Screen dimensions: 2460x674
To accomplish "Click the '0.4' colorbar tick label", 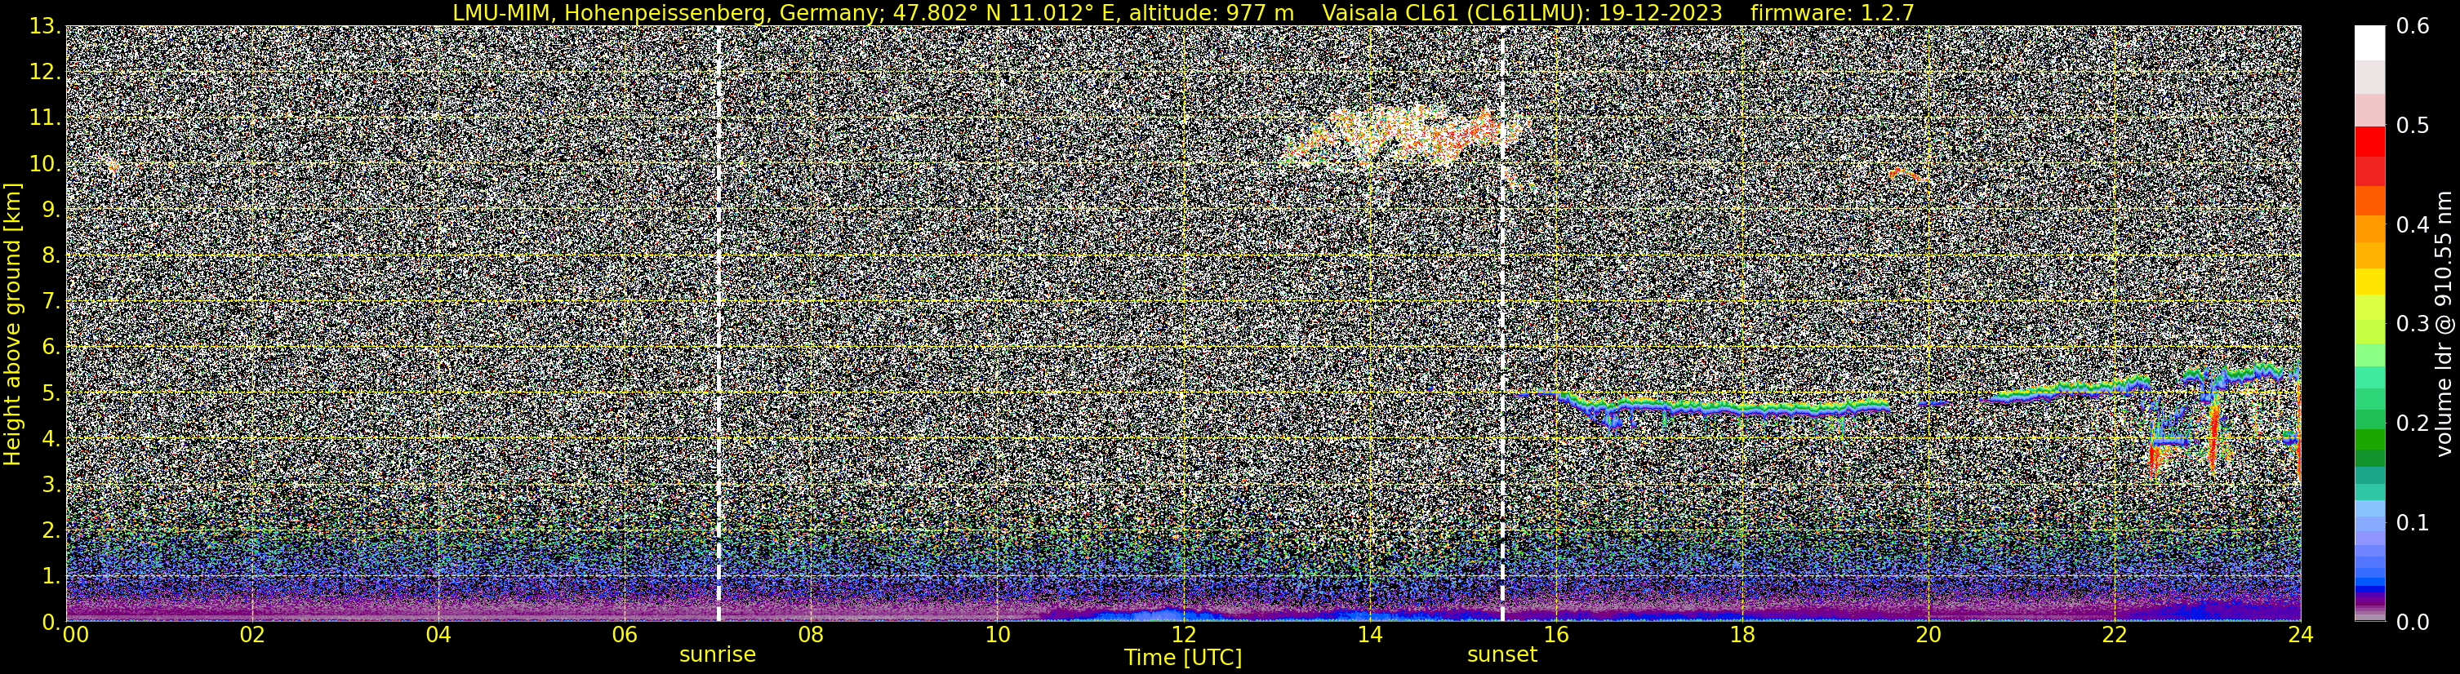I will tap(2413, 225).
